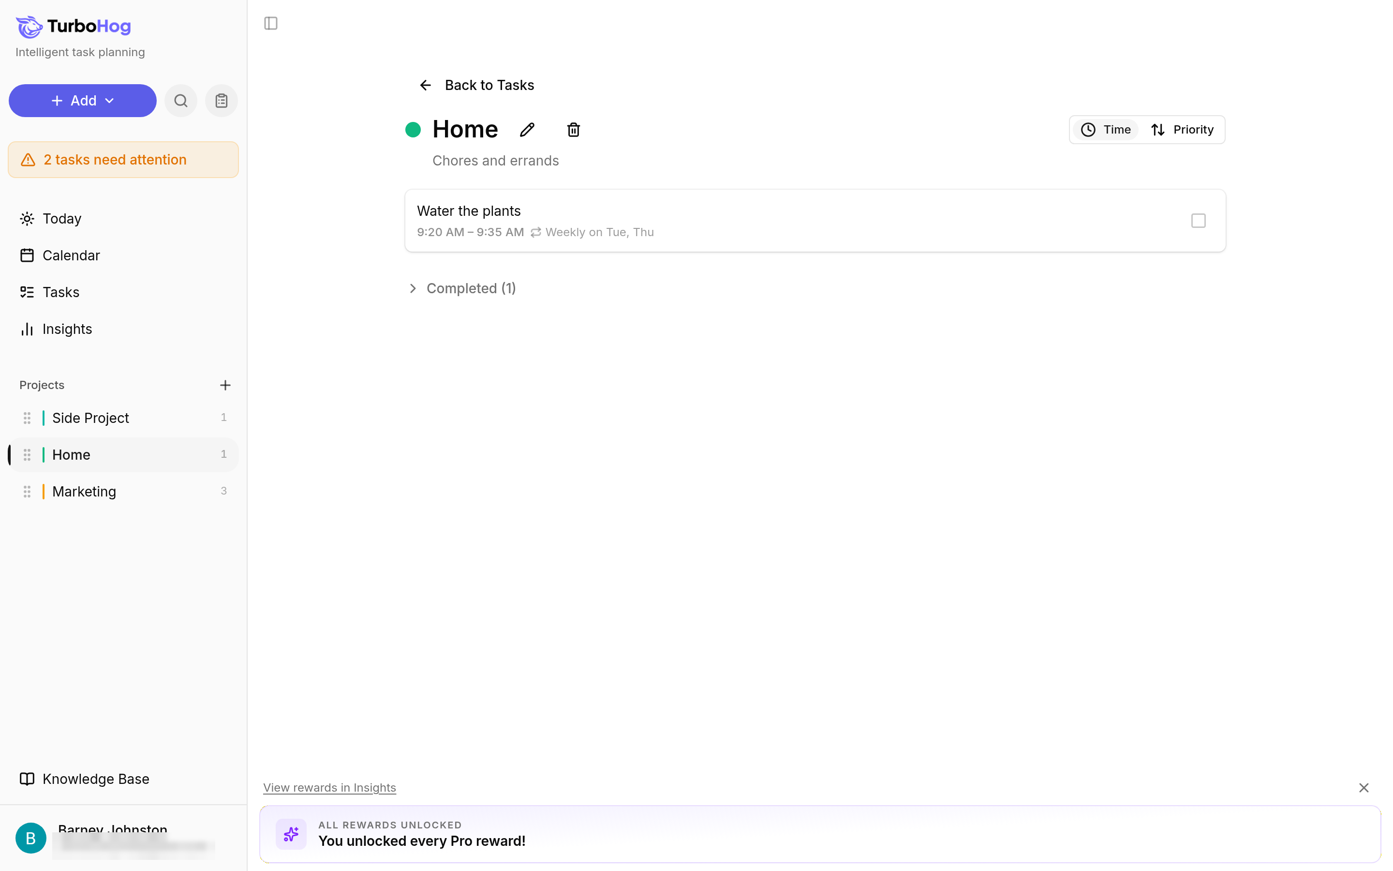The height and width of the screenshot is (871, 1393).
Task: Click the back arrow icon
Action: 425,85
